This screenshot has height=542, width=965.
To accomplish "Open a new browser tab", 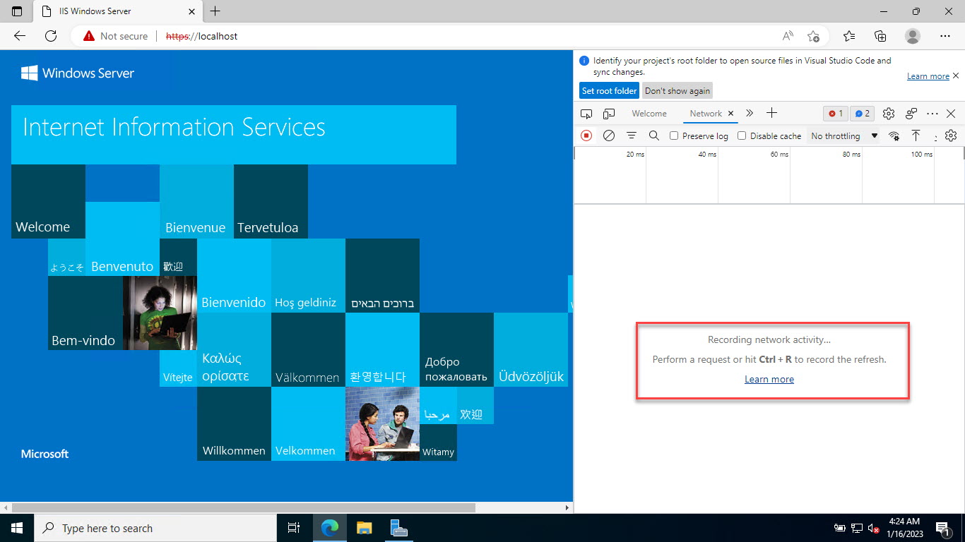I will pos(215,11).
